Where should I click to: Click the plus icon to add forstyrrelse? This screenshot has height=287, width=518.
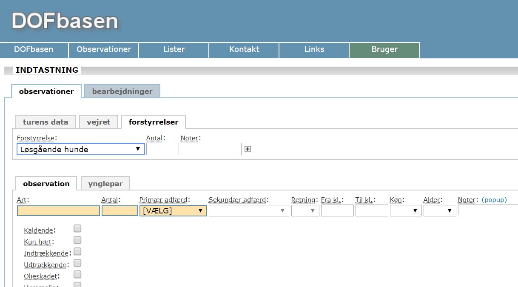[248, 149]
